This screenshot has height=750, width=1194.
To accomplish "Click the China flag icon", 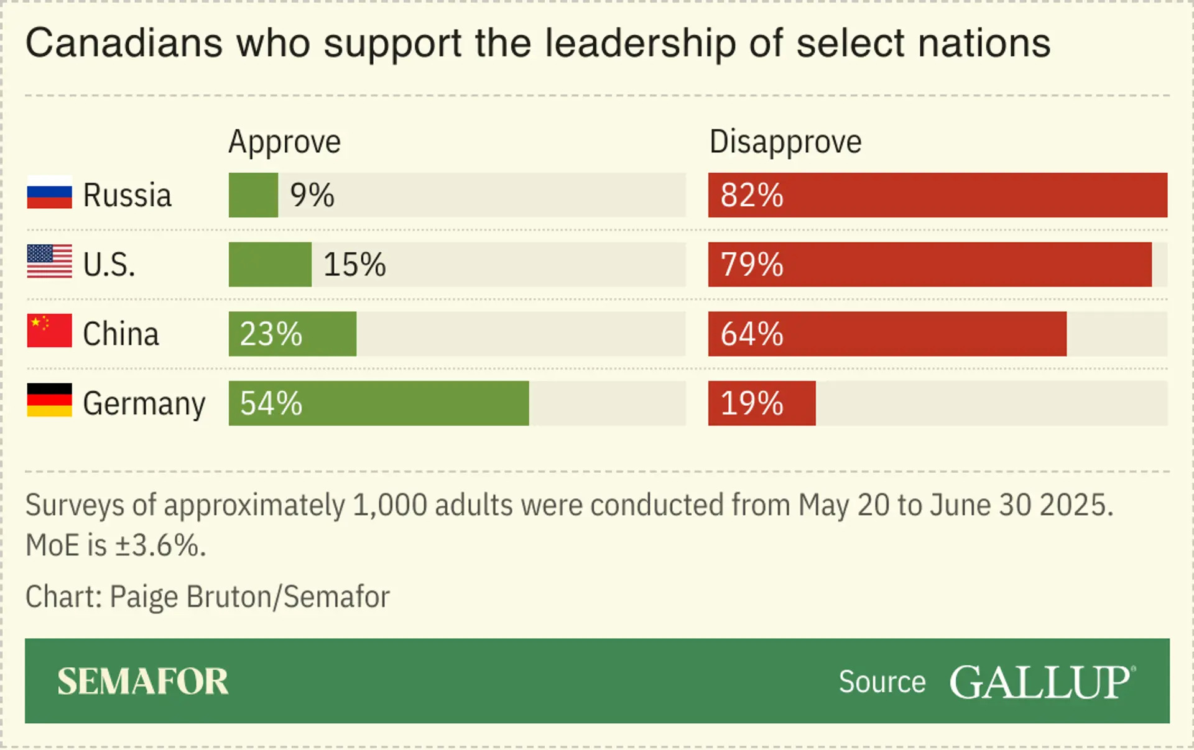I will pyautogui.click(x=50, y=331).
